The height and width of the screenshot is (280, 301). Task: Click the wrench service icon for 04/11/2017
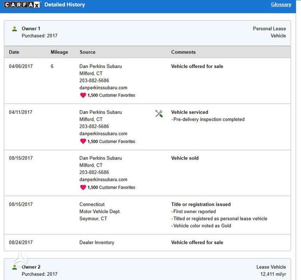coord(159,114)
